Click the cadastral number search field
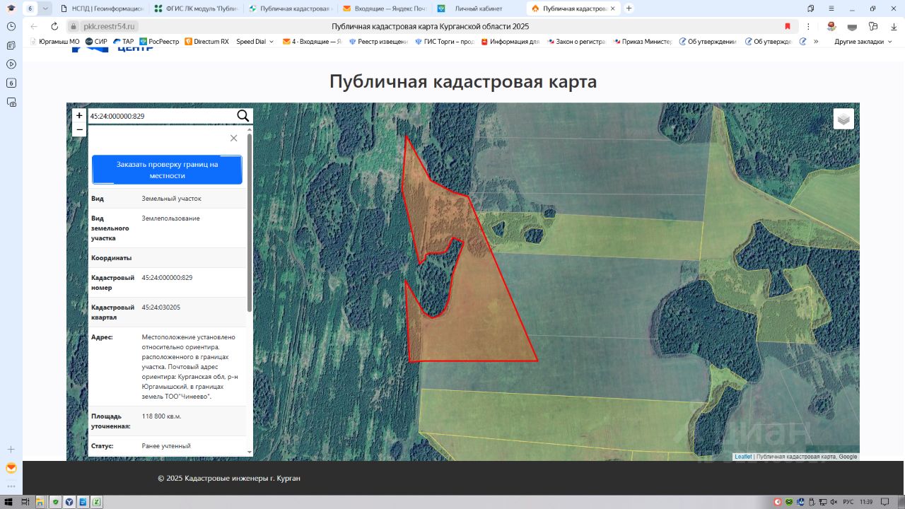The width and height of the screenshot is (905, 509). (161, 116)
